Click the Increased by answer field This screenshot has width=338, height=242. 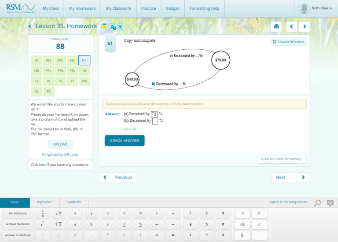tap(154, 114)
